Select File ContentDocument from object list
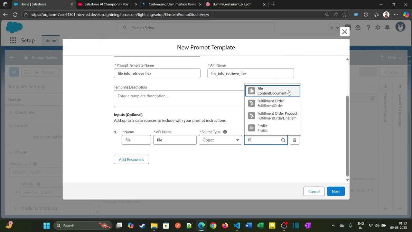This screenshot has width=412, height=232. point(273,91)
